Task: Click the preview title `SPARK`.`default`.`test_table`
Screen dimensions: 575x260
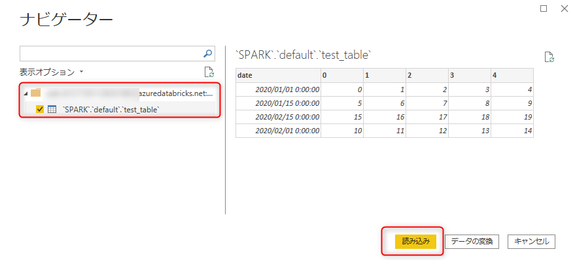Action: tap(304, 55)
